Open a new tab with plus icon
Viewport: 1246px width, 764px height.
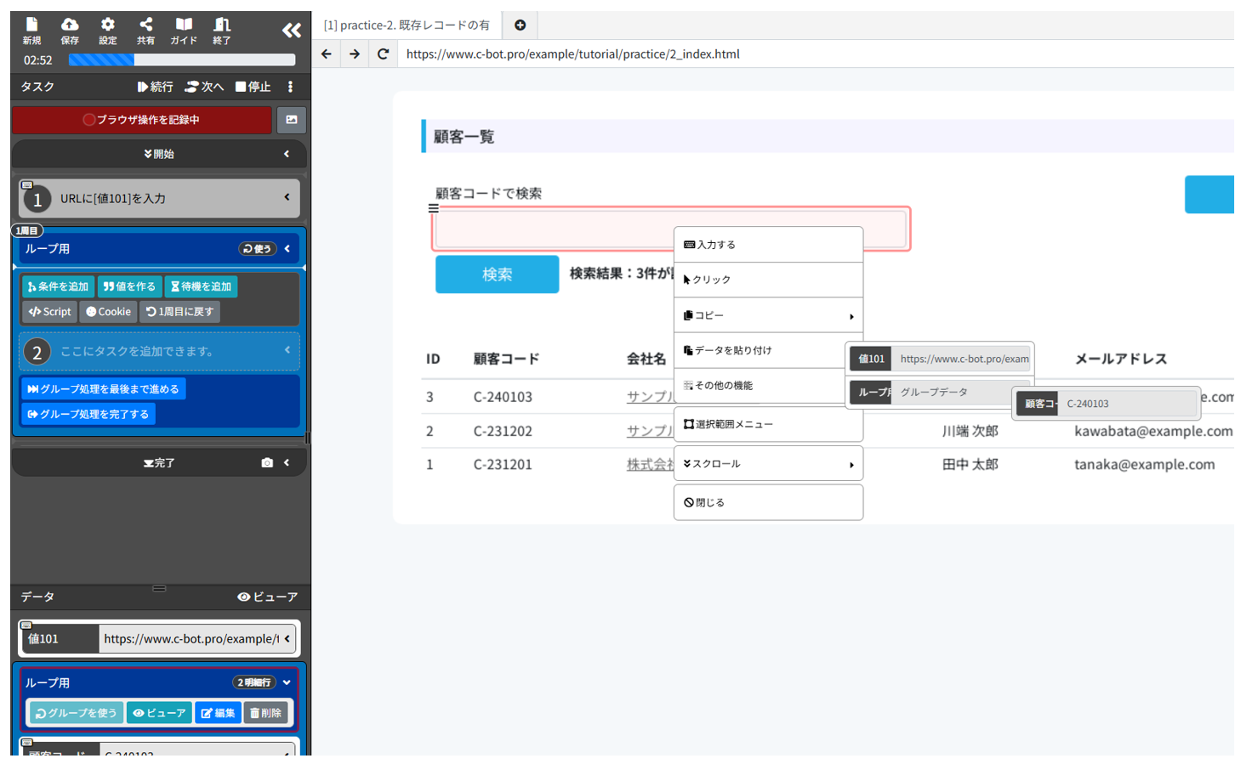tap(520, 25)
